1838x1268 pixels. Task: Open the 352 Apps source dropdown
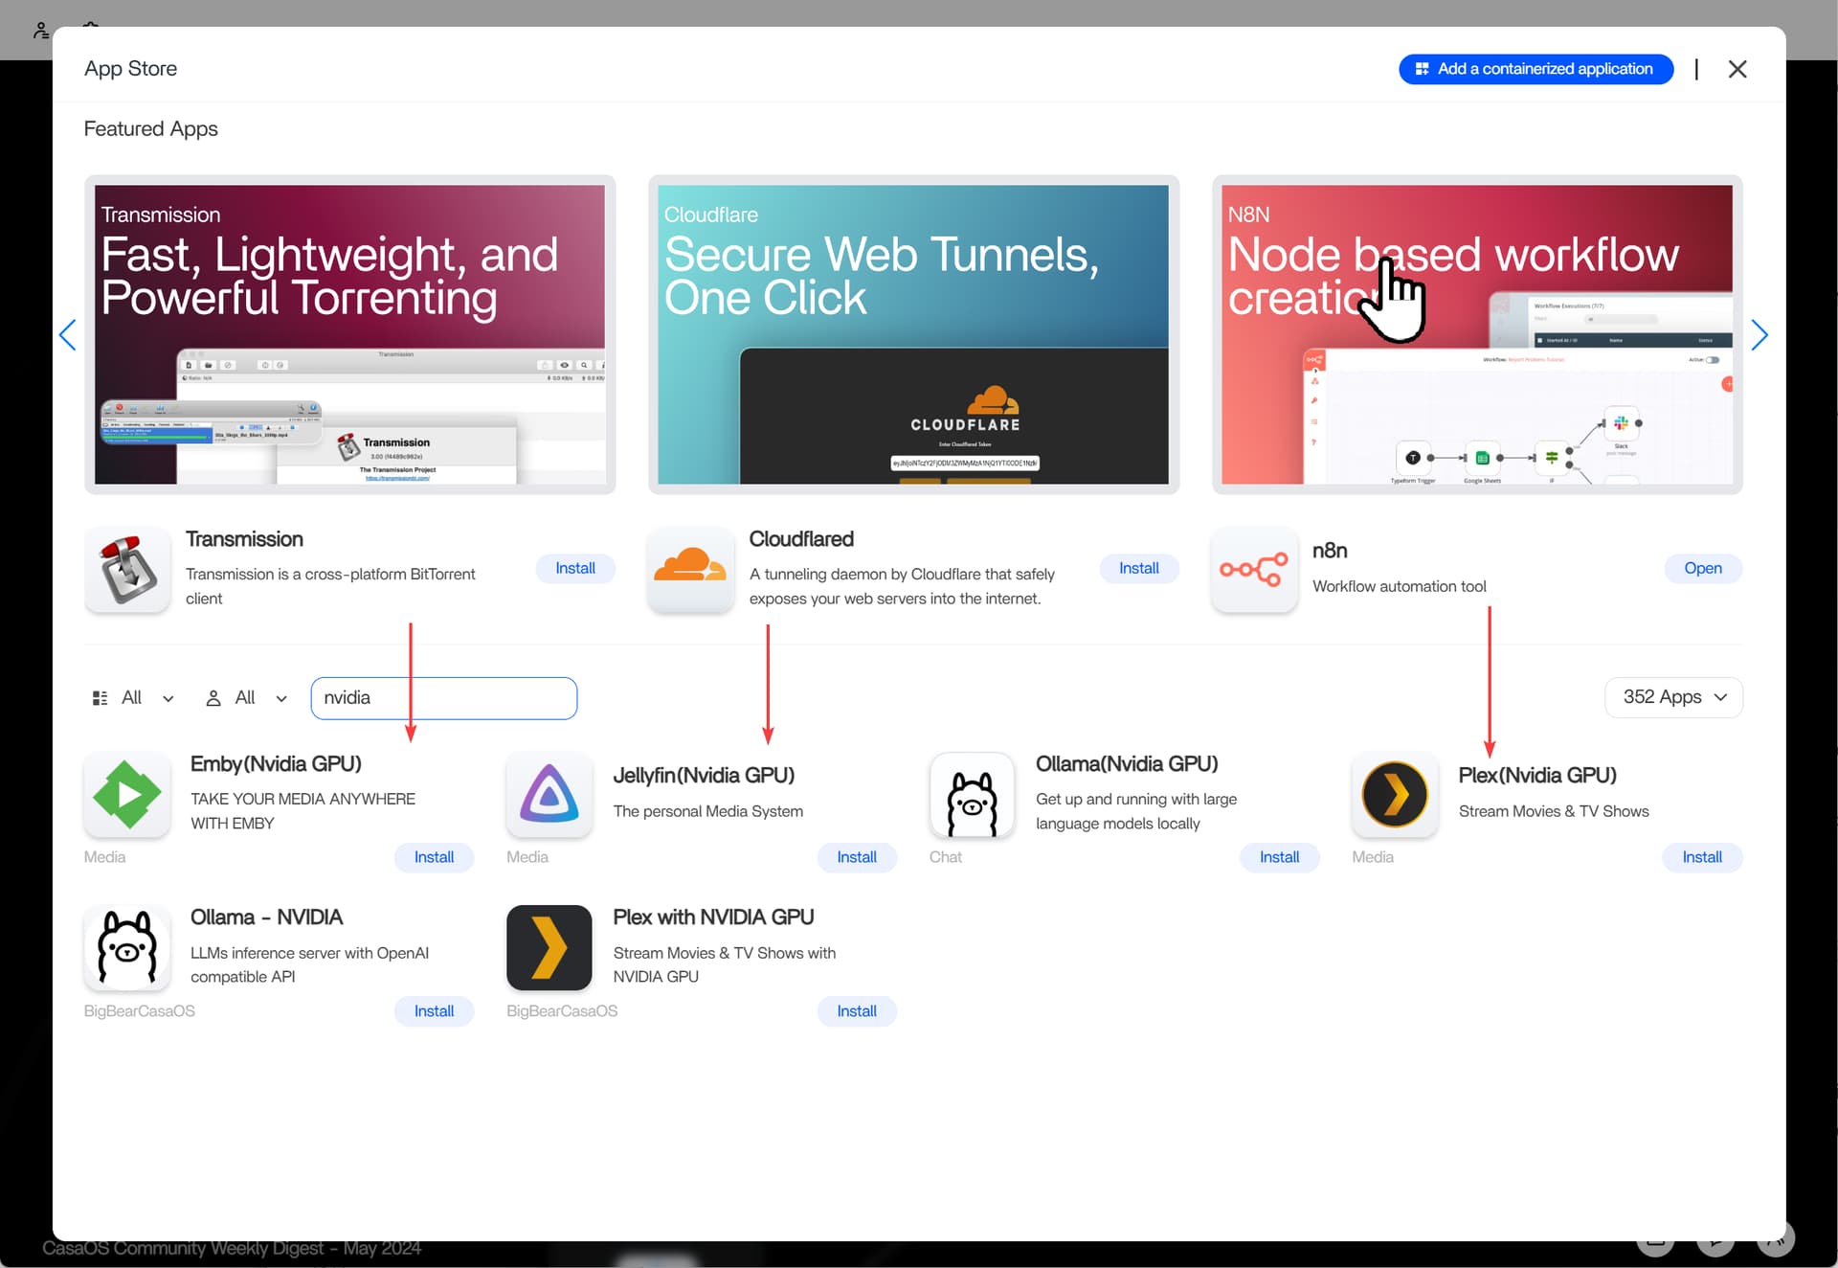(x=1673, y=697)
